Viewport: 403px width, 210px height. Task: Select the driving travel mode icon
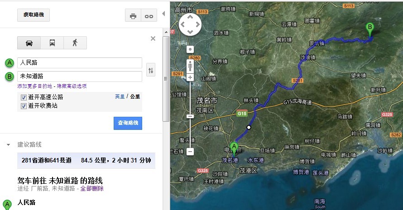(x=29, y=43)
